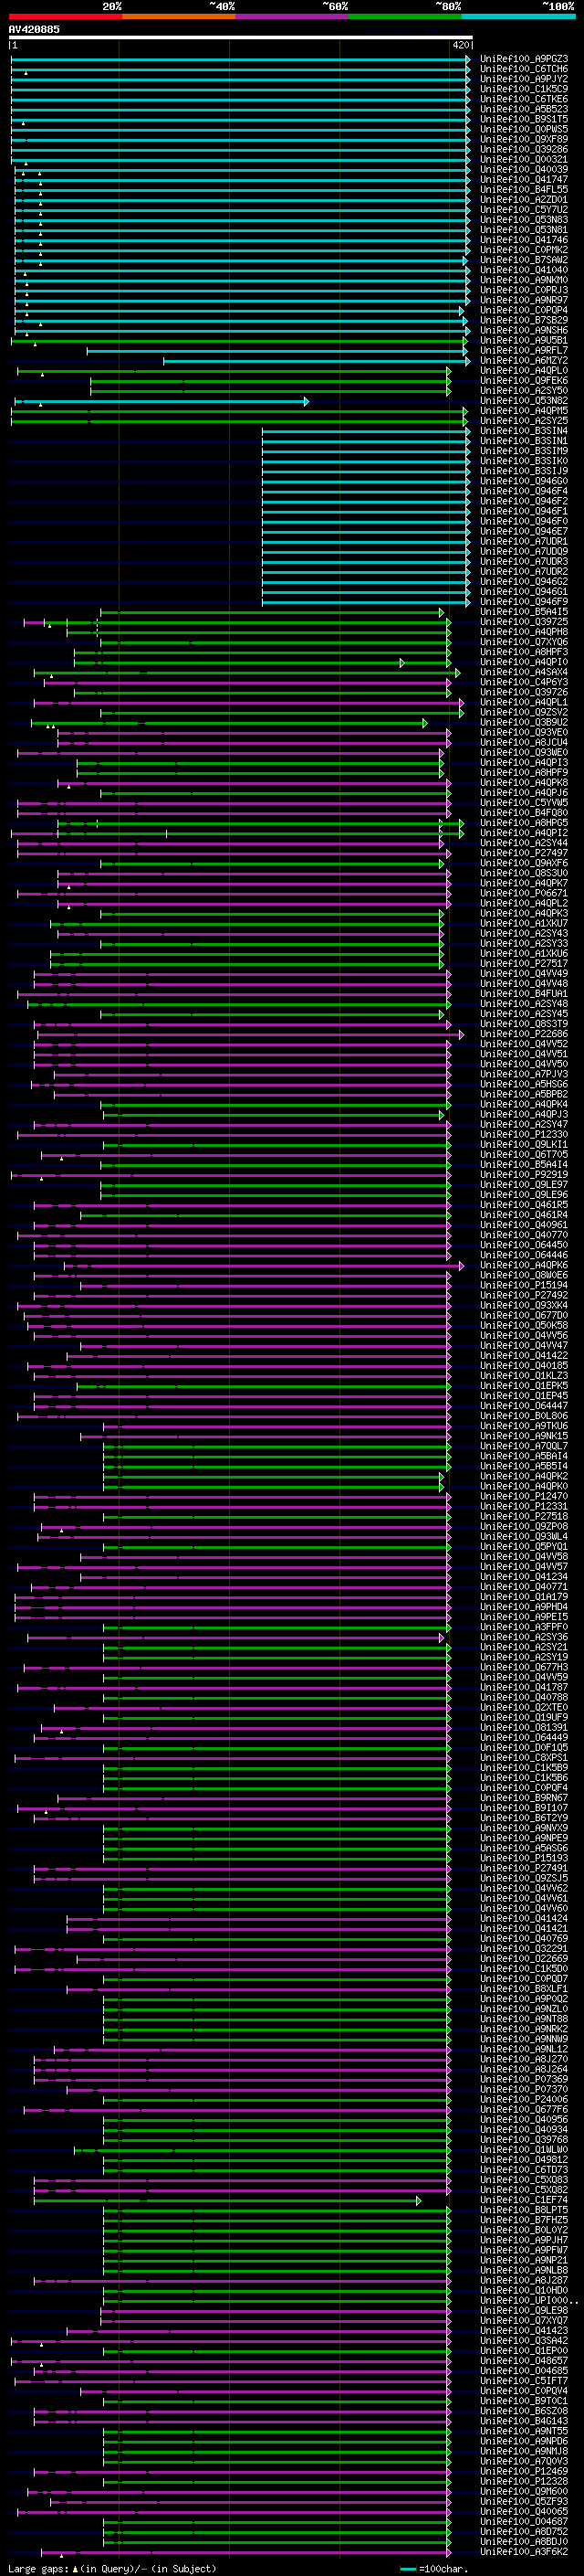Click the cyan ~100% identity legend bar
Image resolution: width=584 pixels, height=2576 pixels.
click(518, 16)
